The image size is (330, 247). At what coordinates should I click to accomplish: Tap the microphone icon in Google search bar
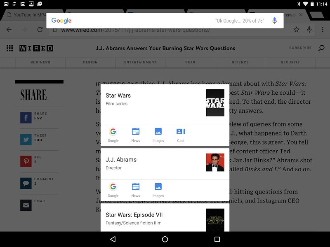(x=274, y=21)
